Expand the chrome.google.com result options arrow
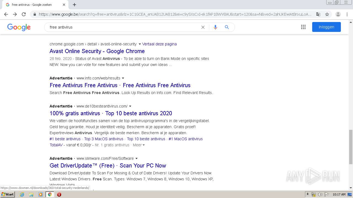The width and height of the screenshot is (353, 198). pos(140,44)
